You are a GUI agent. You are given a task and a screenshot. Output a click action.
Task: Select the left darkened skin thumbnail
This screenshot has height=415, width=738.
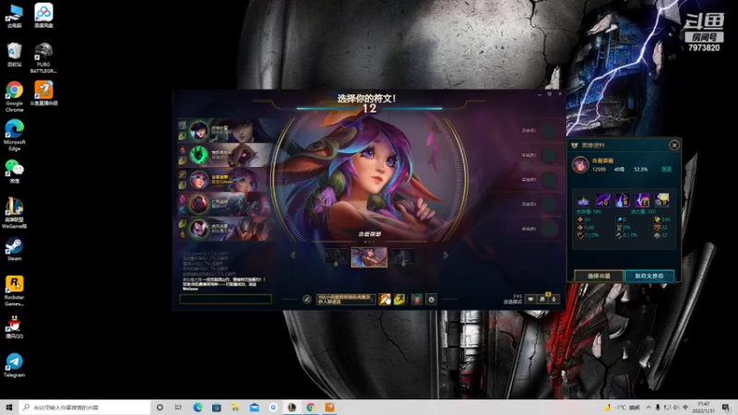pyautogui.click(x=336, y=257)
